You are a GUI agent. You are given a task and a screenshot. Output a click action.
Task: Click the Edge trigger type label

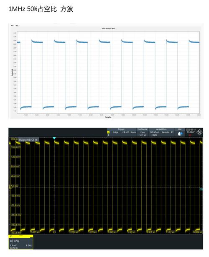115,132
